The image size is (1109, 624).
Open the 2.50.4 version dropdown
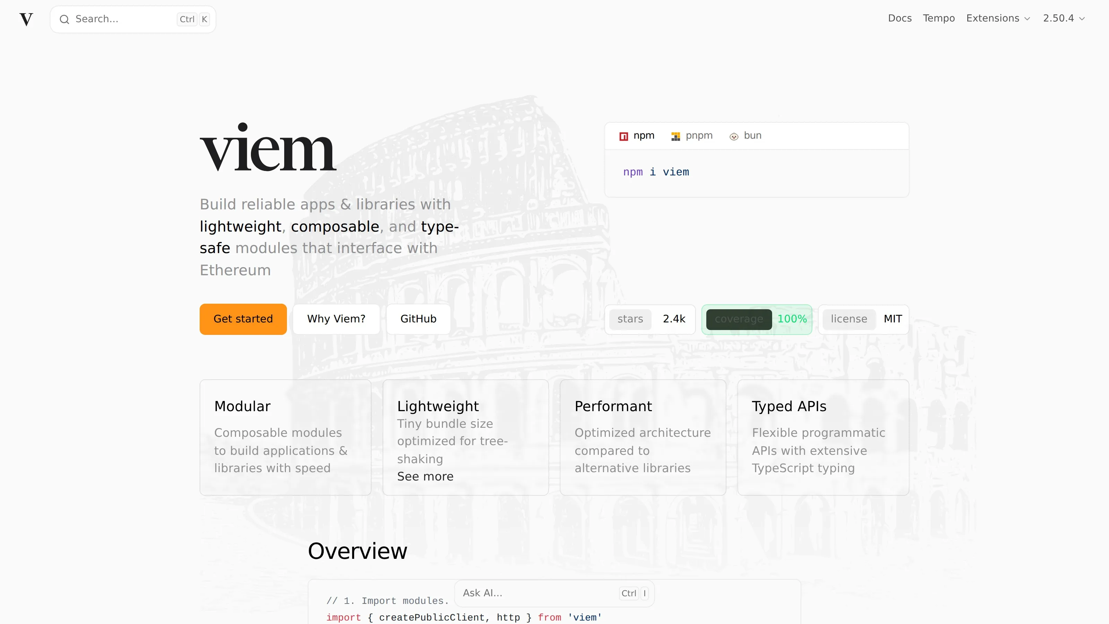pos(1064,18)
